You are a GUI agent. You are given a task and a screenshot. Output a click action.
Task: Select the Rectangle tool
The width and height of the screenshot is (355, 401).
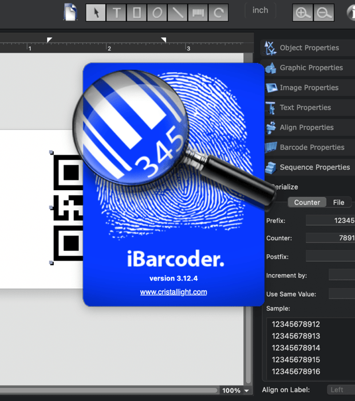[x=137, y=13]
